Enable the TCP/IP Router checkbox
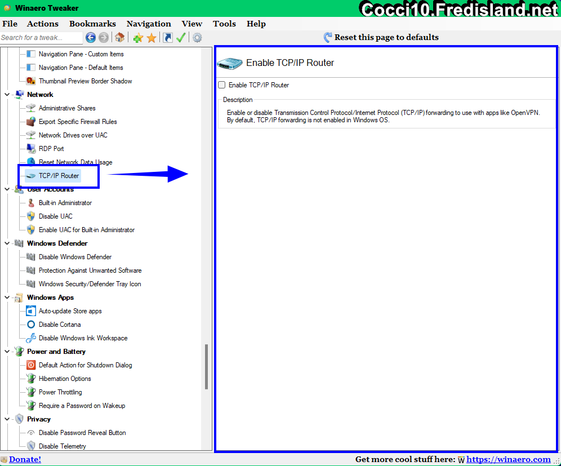This screenshot has width=561, height=466. (222, 85)
